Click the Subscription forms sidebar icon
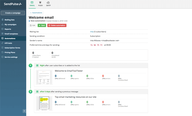192x116 pixels. [x=2, y=48]
